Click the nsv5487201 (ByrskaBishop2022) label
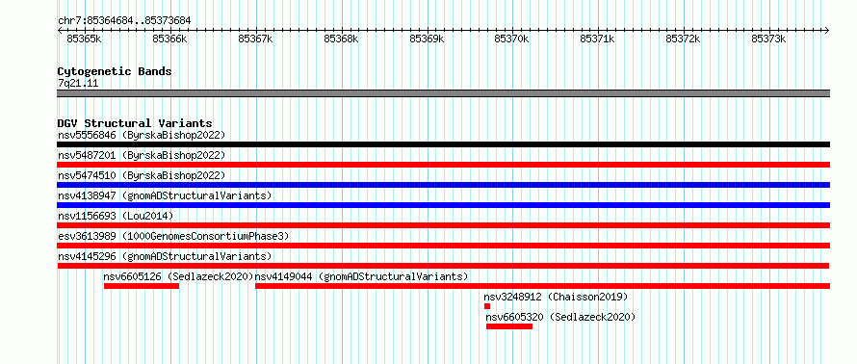857x364 pixels. coord(141,155)
